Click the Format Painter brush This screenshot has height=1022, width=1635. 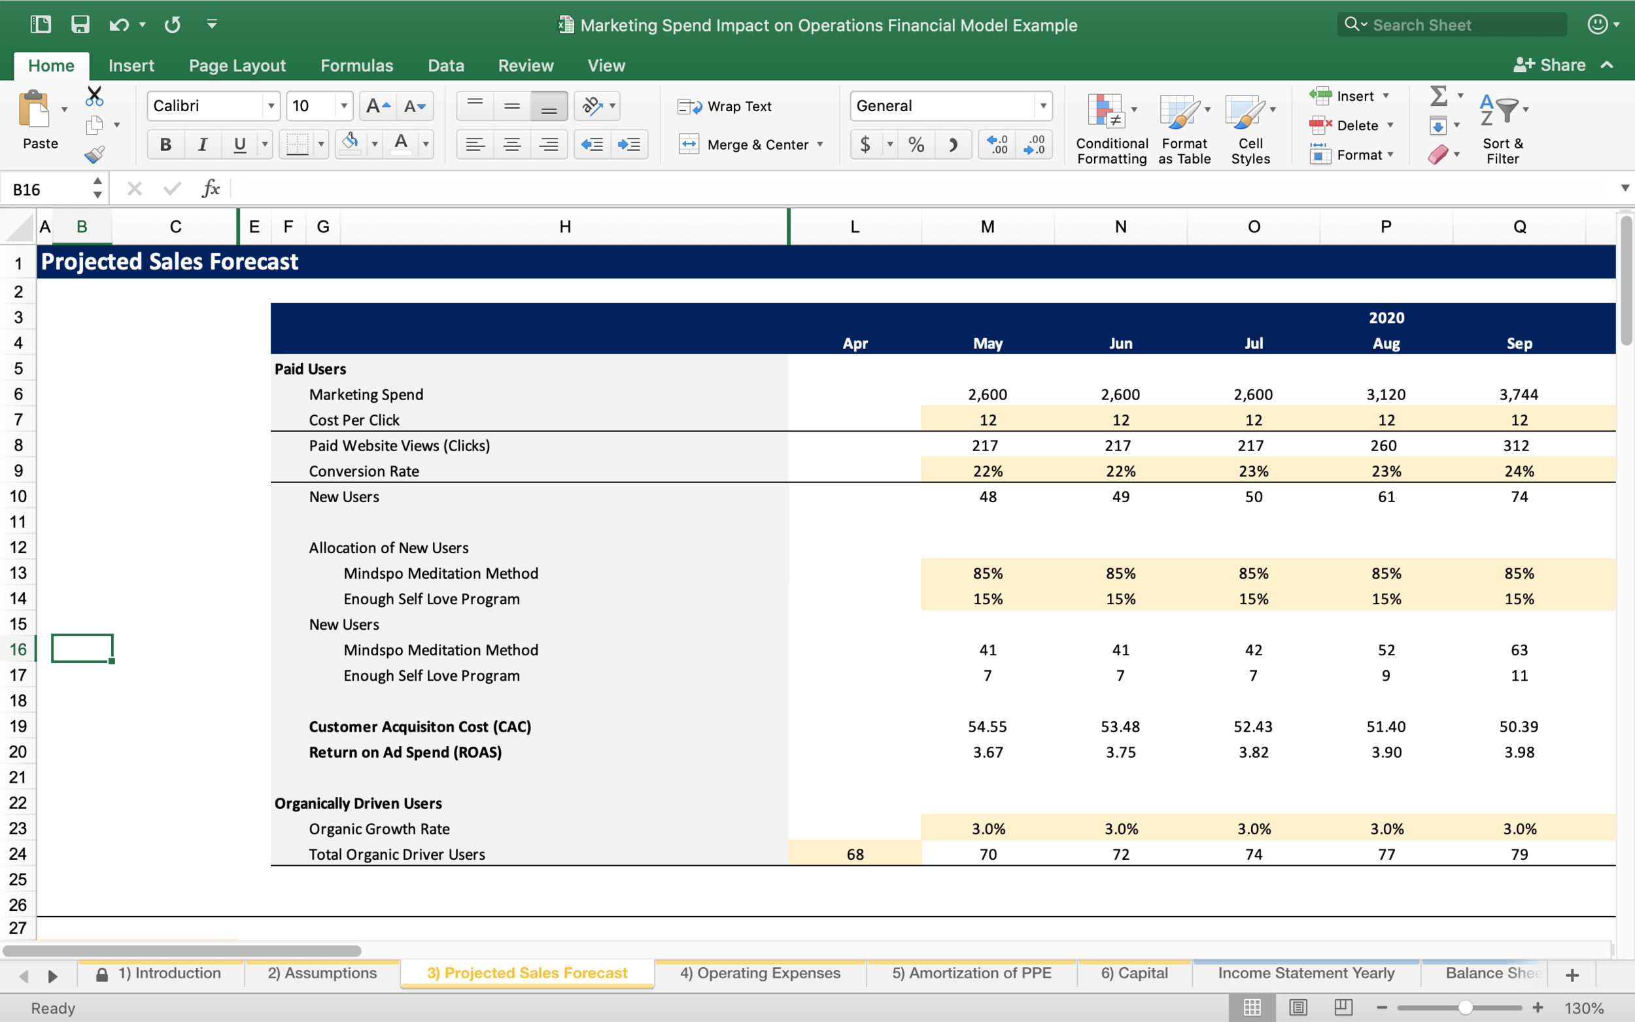pyautogui.click(x=95, y=154)
